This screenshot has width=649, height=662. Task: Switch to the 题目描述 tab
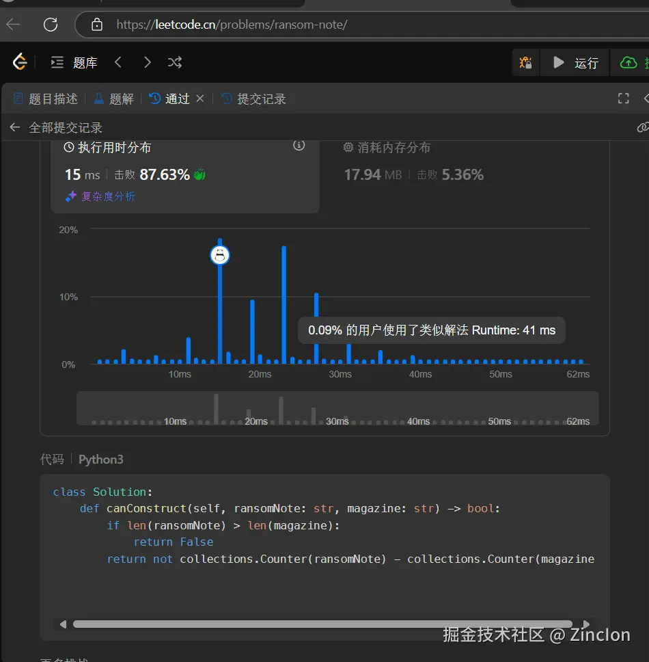(x=46, y=98)
